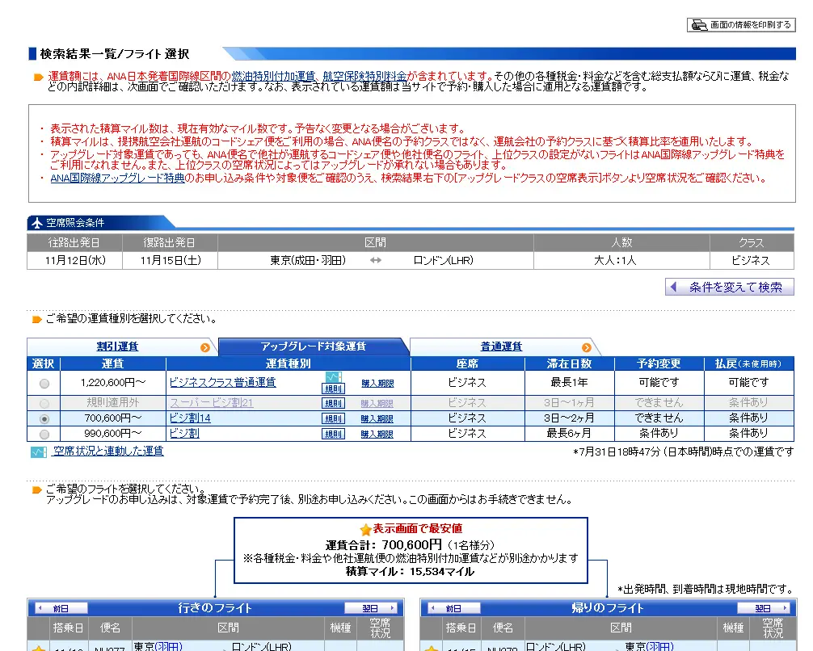Click the seat-linked fare chart icon in ビジネスクラス普通運賃 row
813x651 pixels.
(x=333, y=376)
